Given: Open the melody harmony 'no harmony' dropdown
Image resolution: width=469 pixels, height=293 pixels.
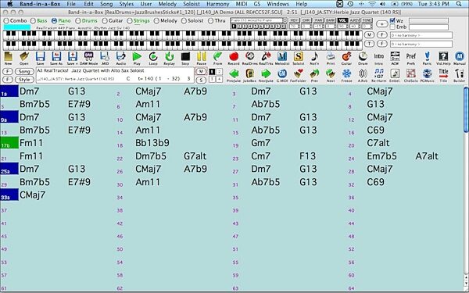Looking at the screenshot, I should coord(421,35).
